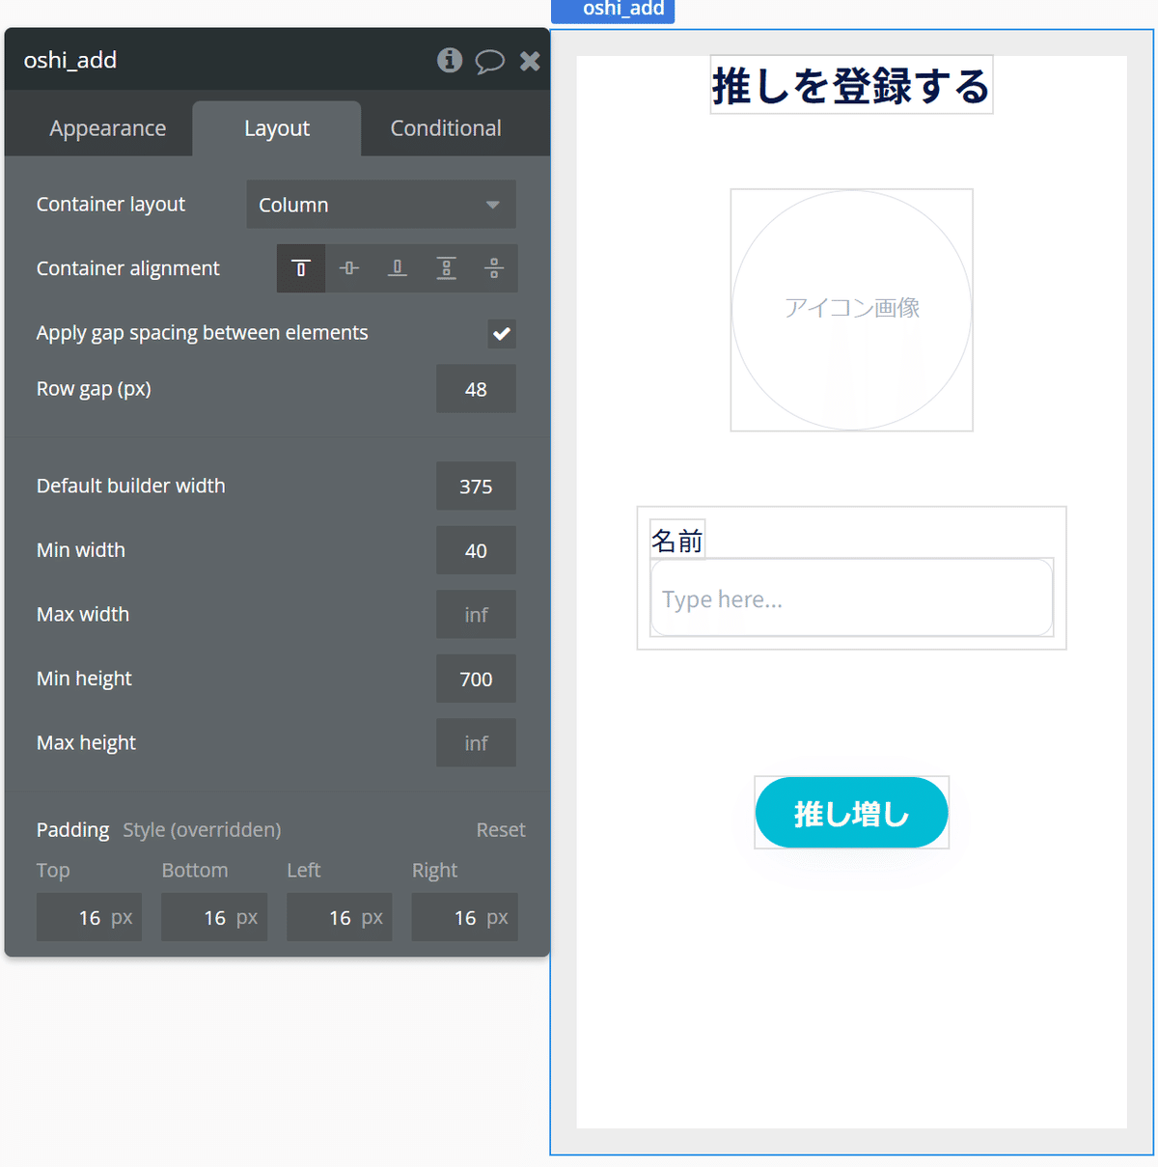1158x1167 pixels.
Task: Click the oshi_add panel title
Action: click(x=69, y=60)
